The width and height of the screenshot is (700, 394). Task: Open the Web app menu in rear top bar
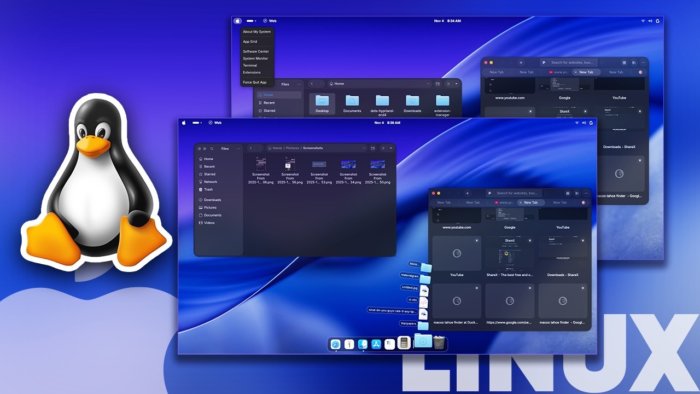[x=270, y=21]
